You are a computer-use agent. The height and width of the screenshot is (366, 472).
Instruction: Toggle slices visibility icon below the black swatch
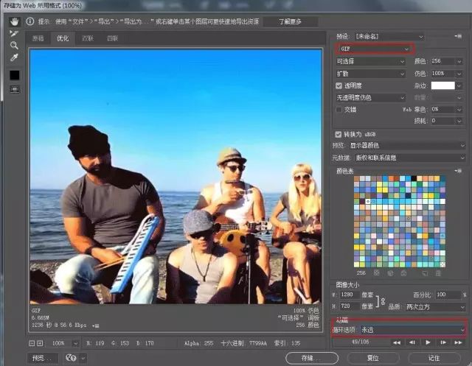tap(14, 89)
